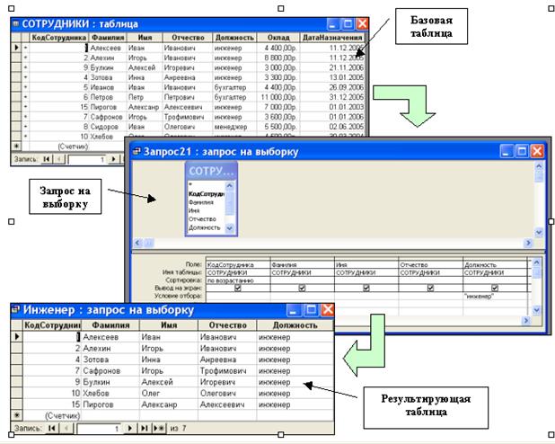The image size is (555, 444).
Task: Click Должность column header in Инженер window
Action: point(295,325)
